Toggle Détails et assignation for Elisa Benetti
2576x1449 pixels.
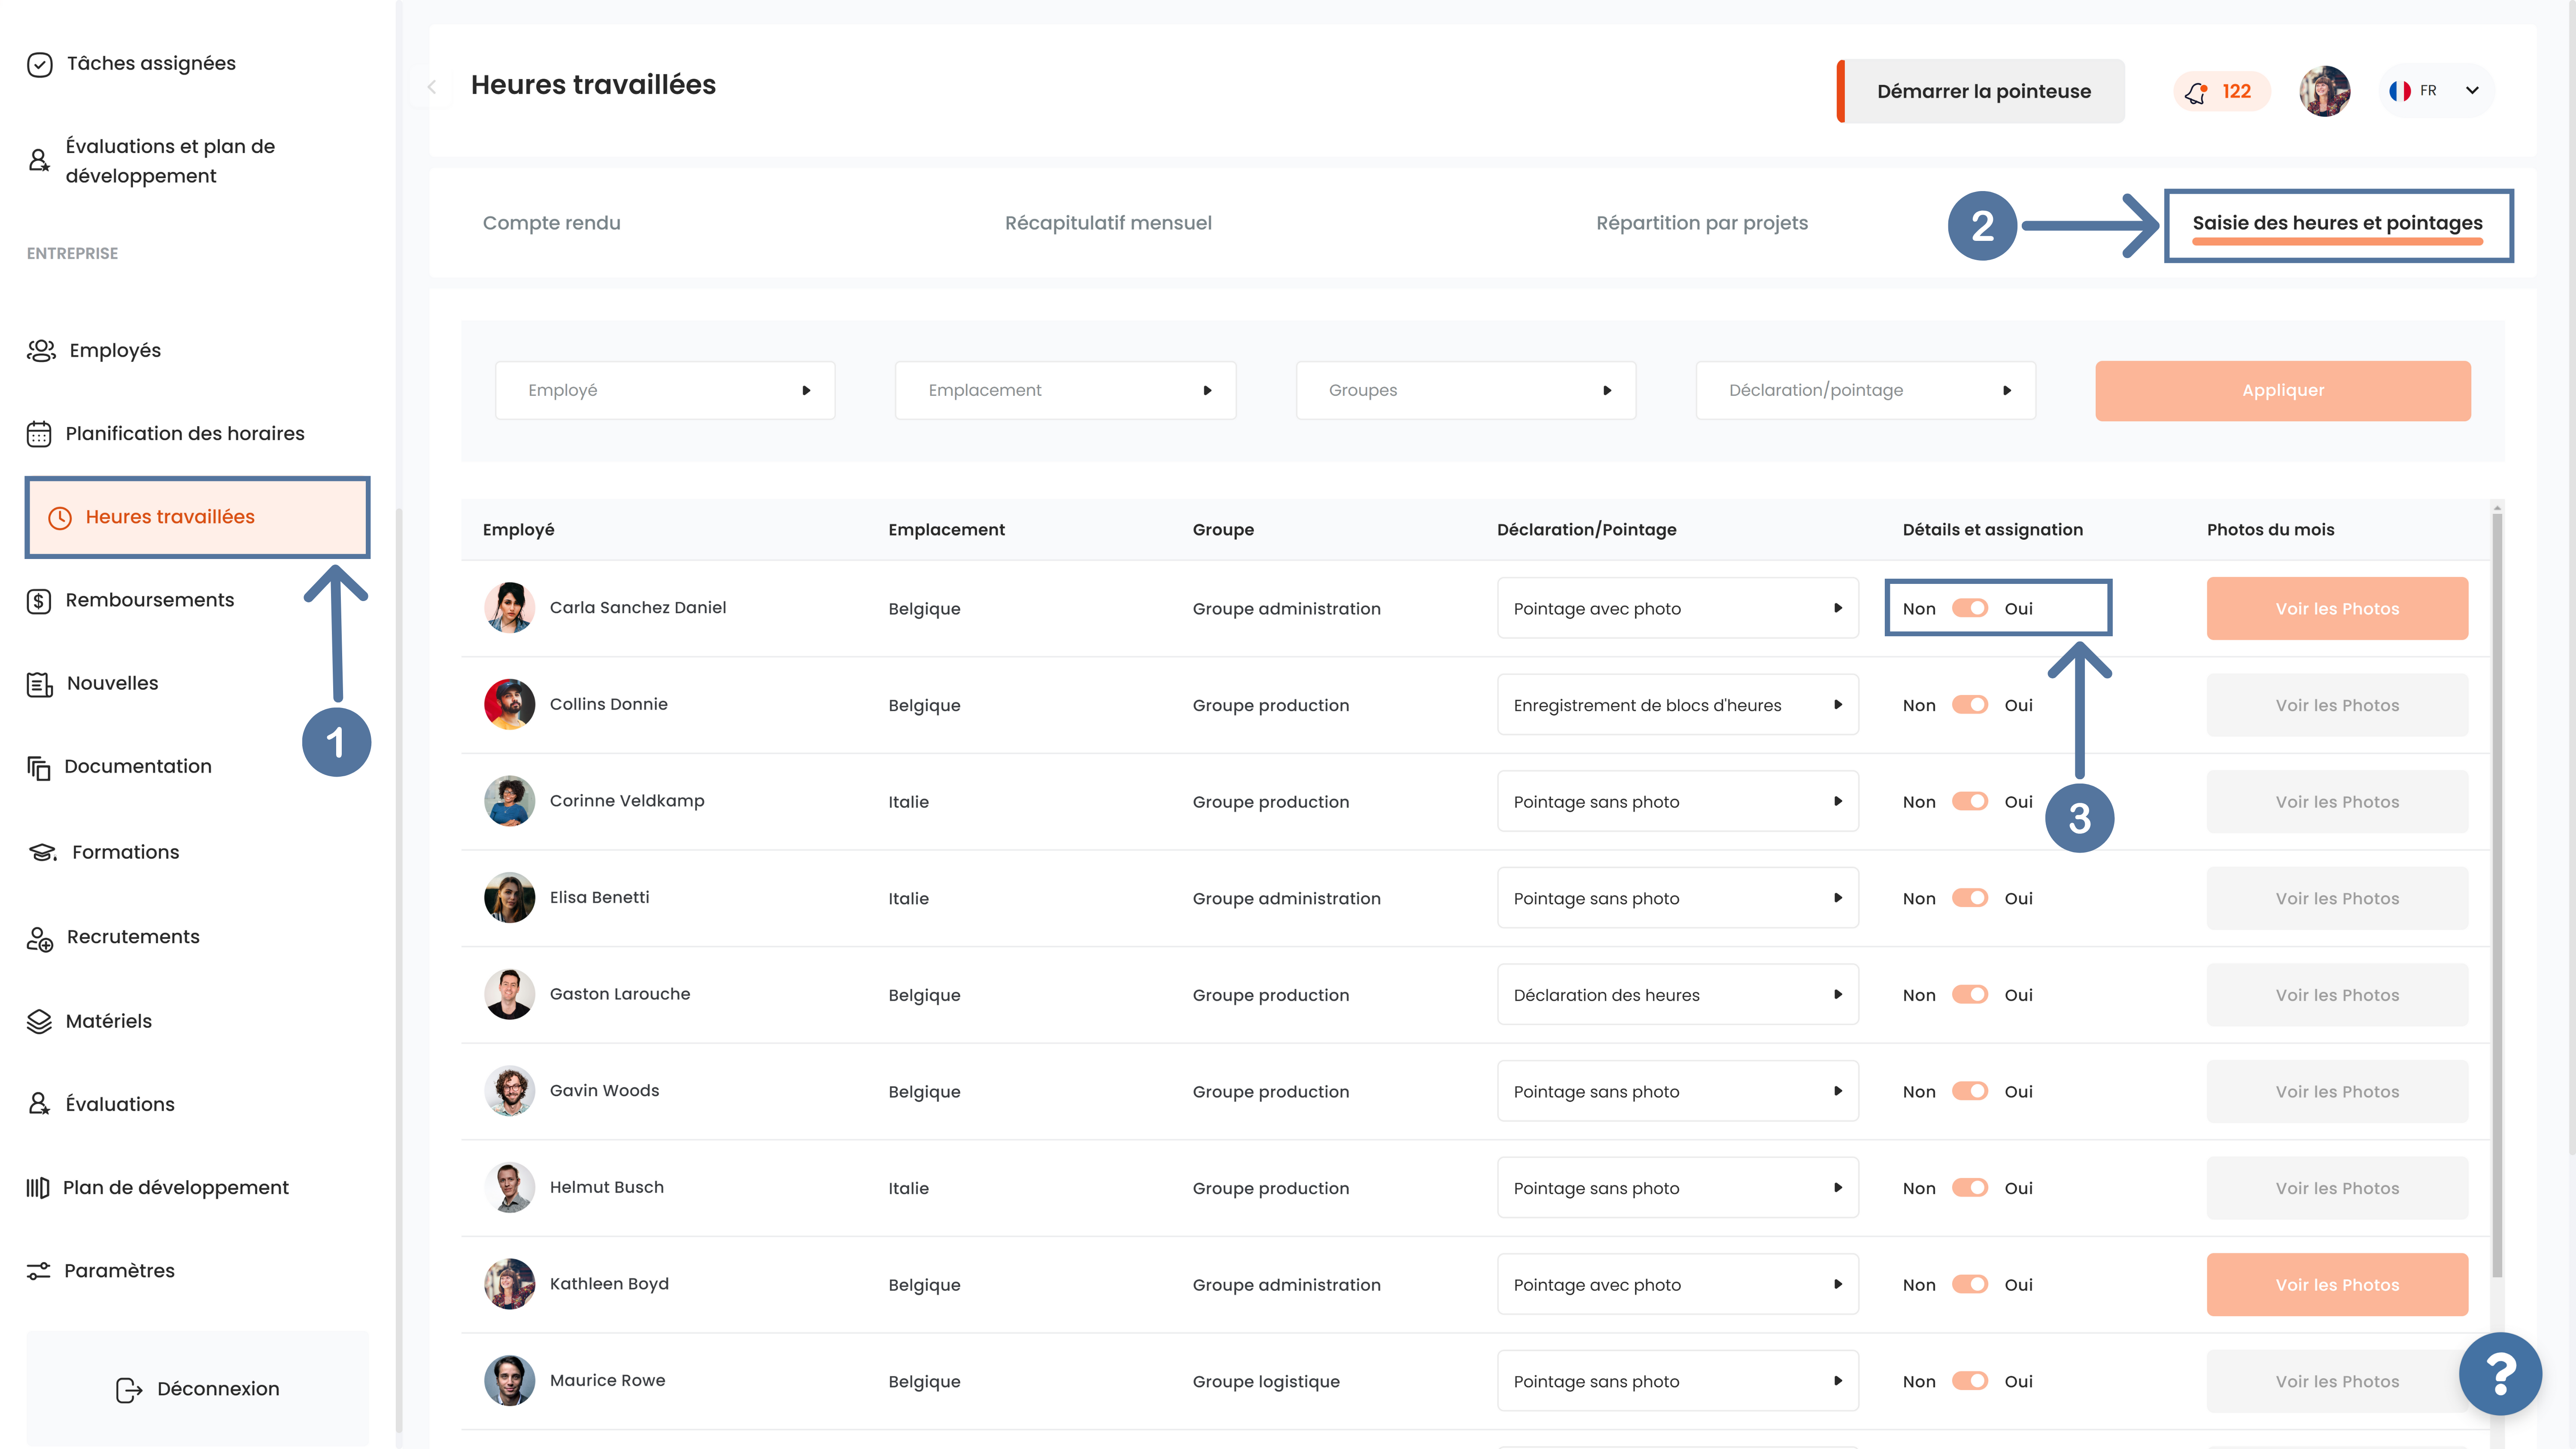click(x=1970, y=898)
